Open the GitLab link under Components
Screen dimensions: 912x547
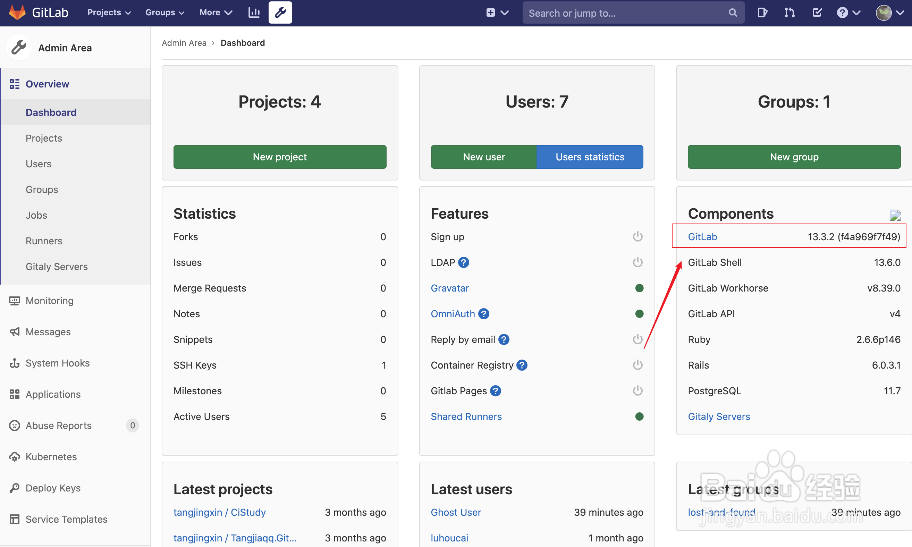702,237
